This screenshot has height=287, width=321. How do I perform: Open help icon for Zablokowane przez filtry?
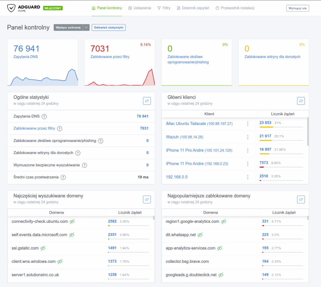click(x=59, y=128)
